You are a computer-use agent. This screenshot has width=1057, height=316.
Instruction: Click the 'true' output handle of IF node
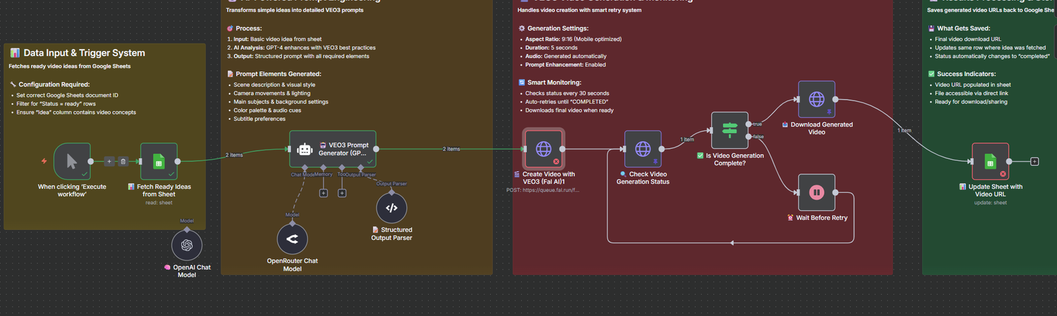pyautogui.click(x=748, y=124)
